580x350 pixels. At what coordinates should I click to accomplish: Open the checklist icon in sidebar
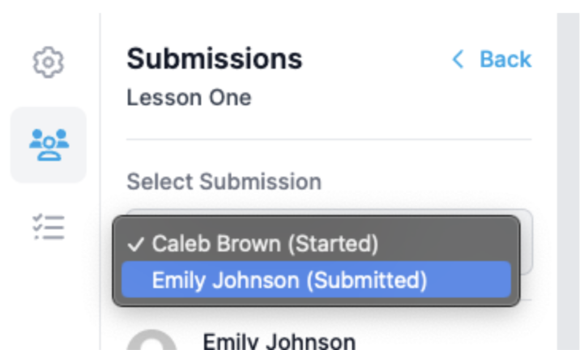(49, 227)
